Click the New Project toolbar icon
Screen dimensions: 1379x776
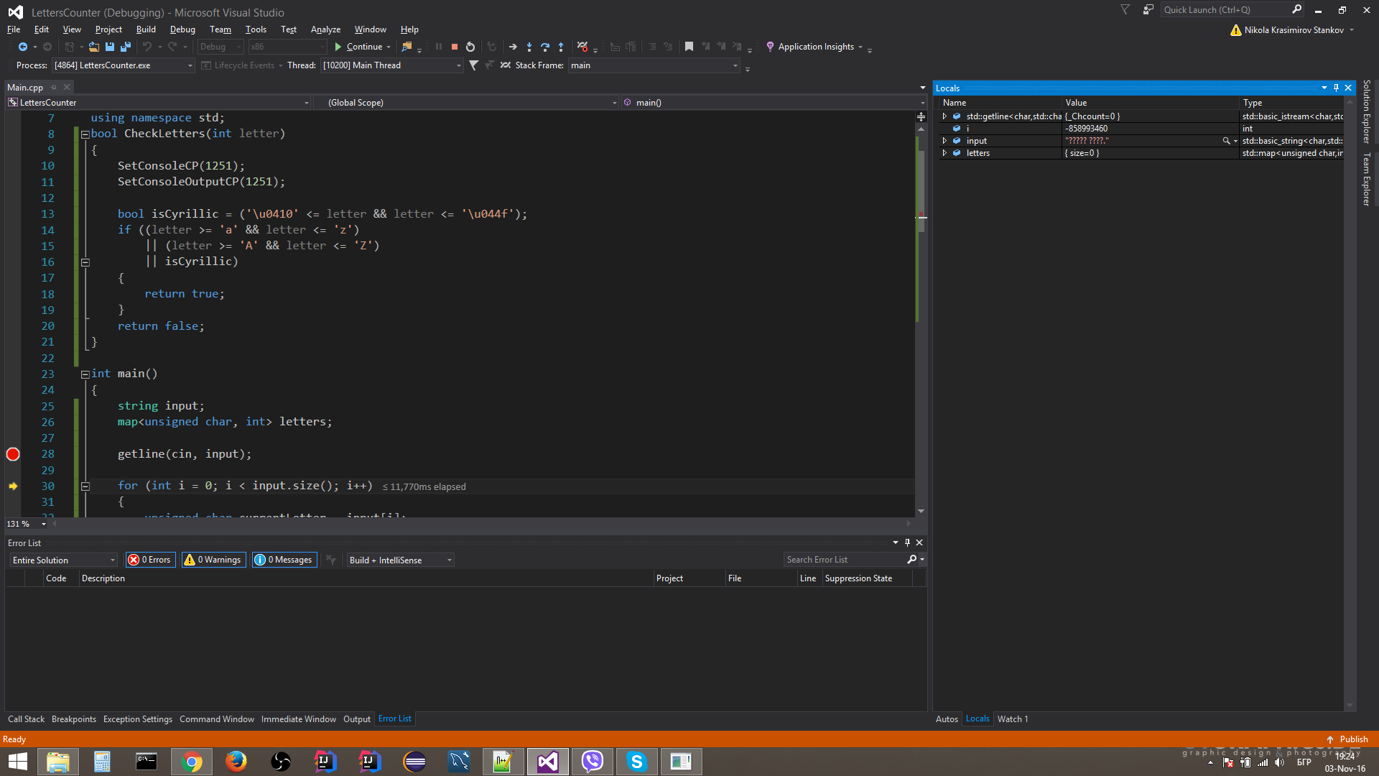pos(70,47)
